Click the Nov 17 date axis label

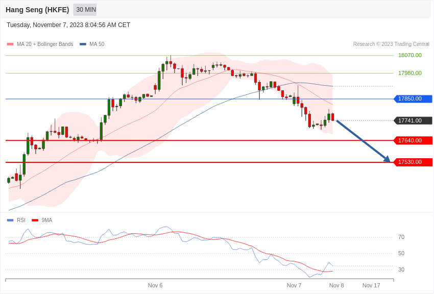(371, 285)
